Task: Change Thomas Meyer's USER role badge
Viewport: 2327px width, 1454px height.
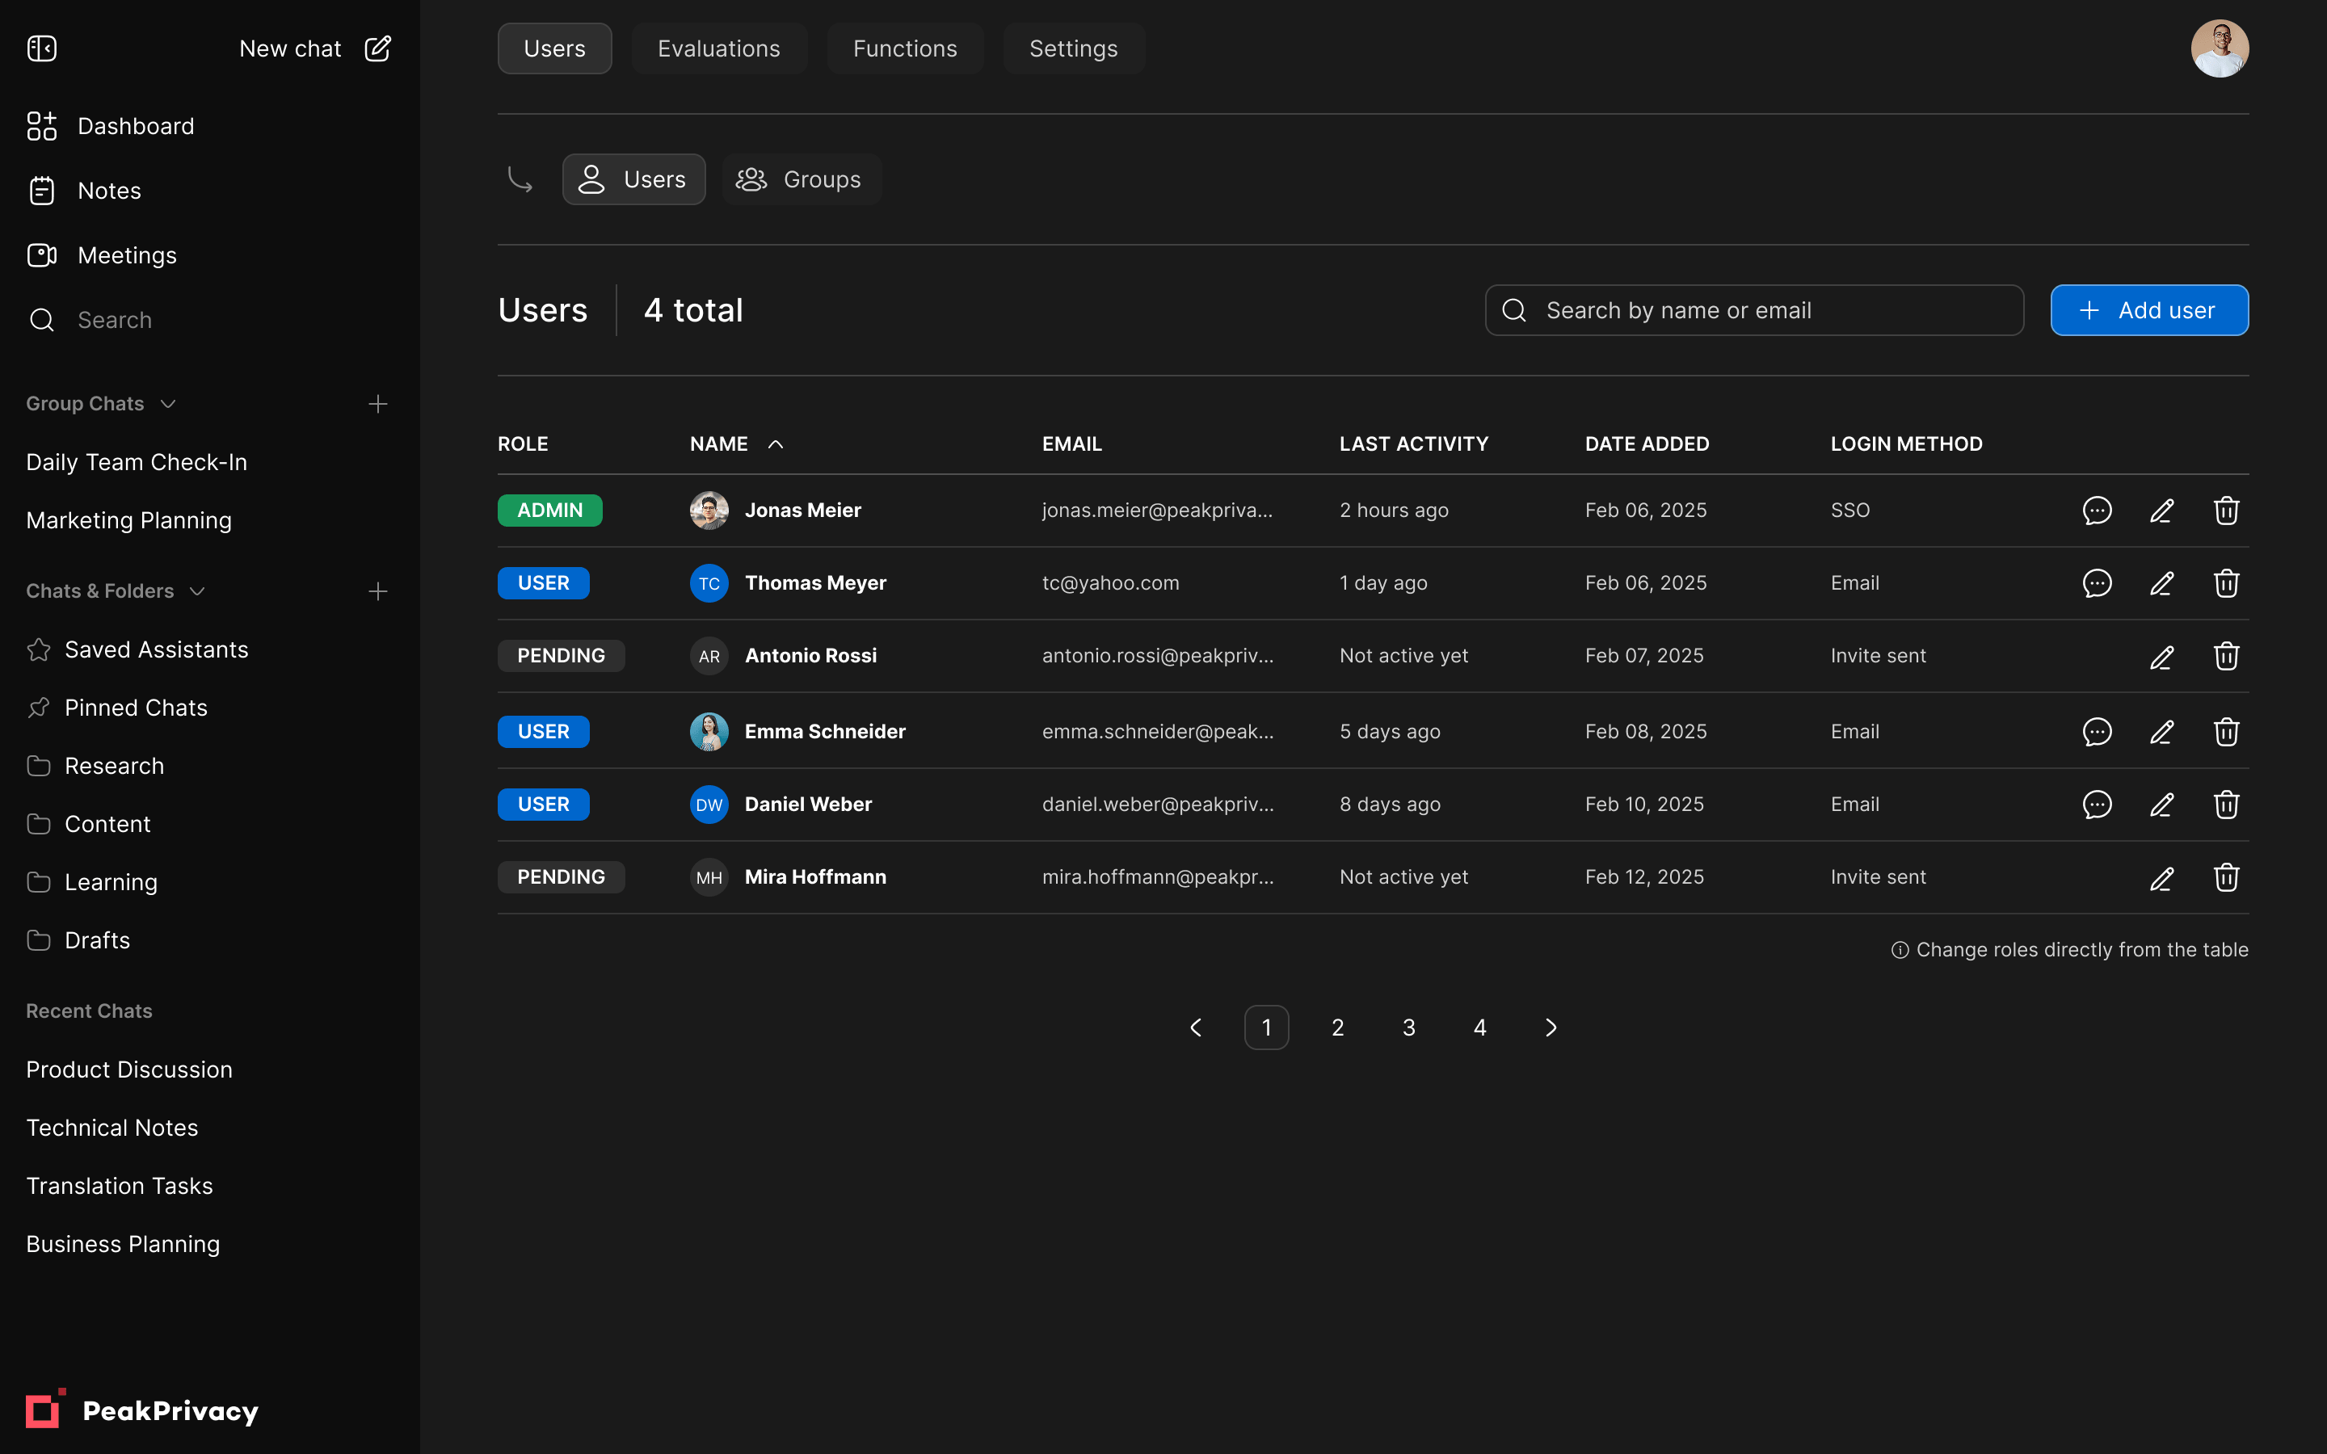Action: 543,582
